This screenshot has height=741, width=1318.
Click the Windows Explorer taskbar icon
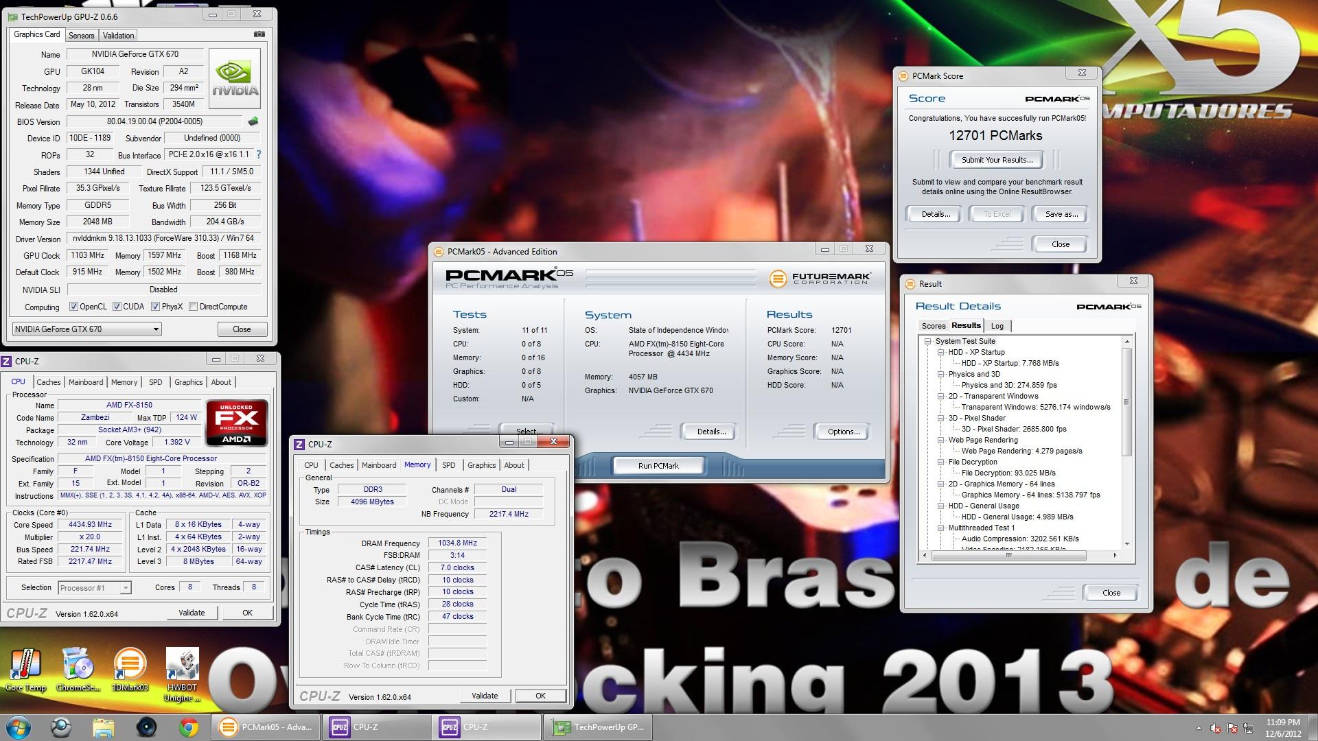[x=103, y=727]
